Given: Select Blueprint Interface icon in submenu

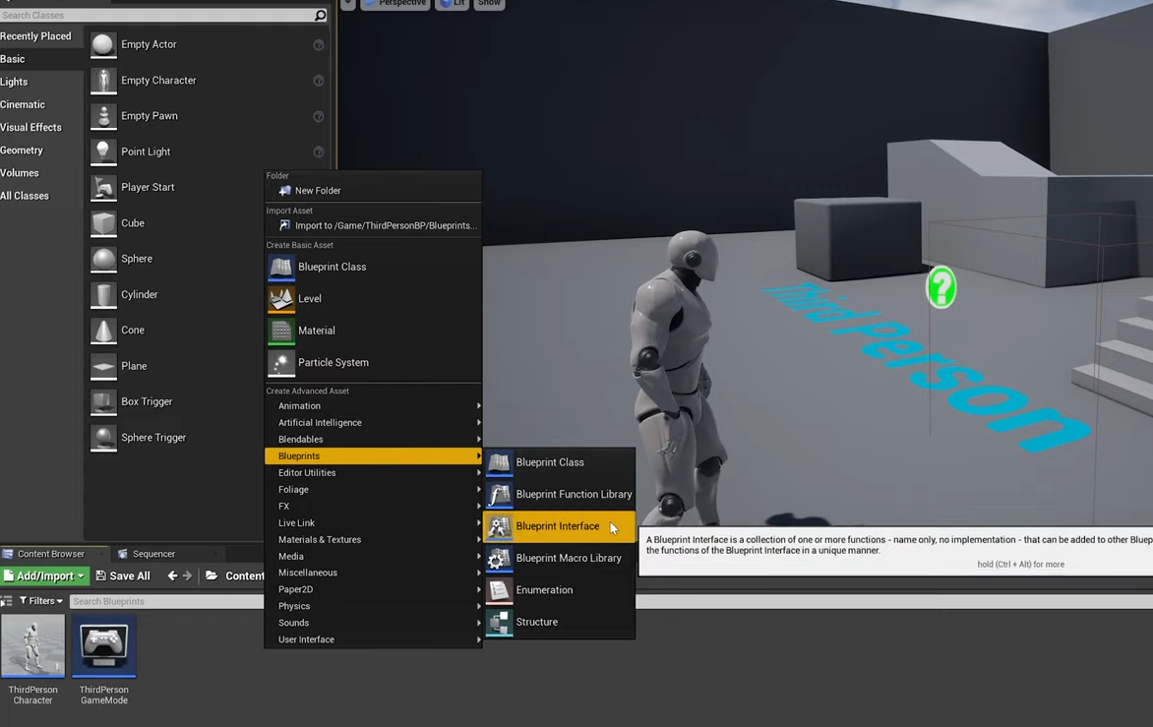Looking at the screenshot, I should (x=499, y=526).
